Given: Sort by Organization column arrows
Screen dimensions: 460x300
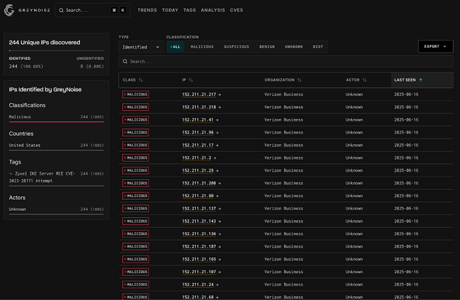Looking at the screenshot, I should pos(299,80).
